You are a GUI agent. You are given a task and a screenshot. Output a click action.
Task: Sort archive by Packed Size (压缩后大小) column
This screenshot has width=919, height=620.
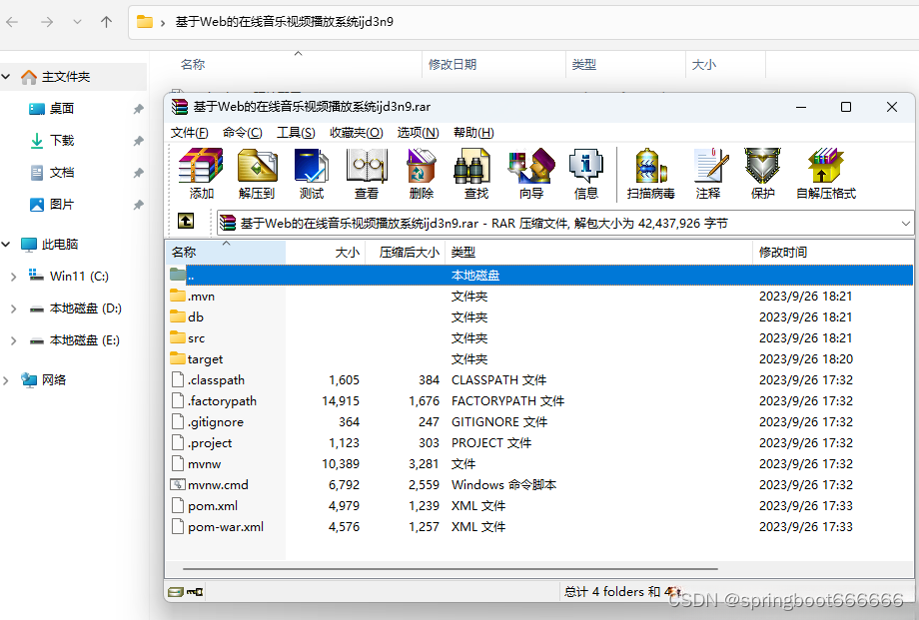pos(405,252)
